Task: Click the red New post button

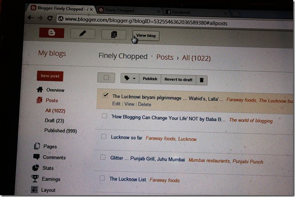Action: coord(50,76)
